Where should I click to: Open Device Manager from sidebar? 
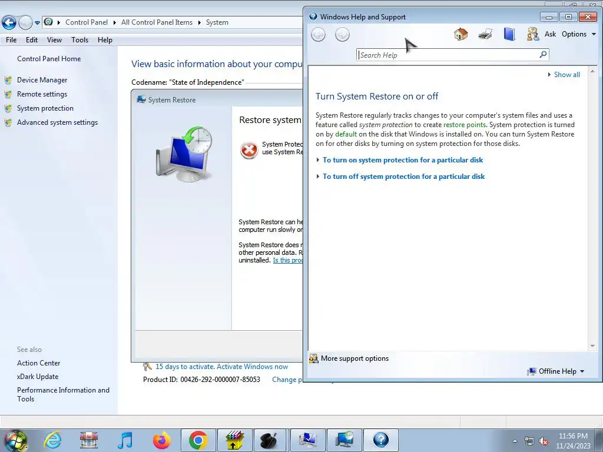(x=42, y=80)
